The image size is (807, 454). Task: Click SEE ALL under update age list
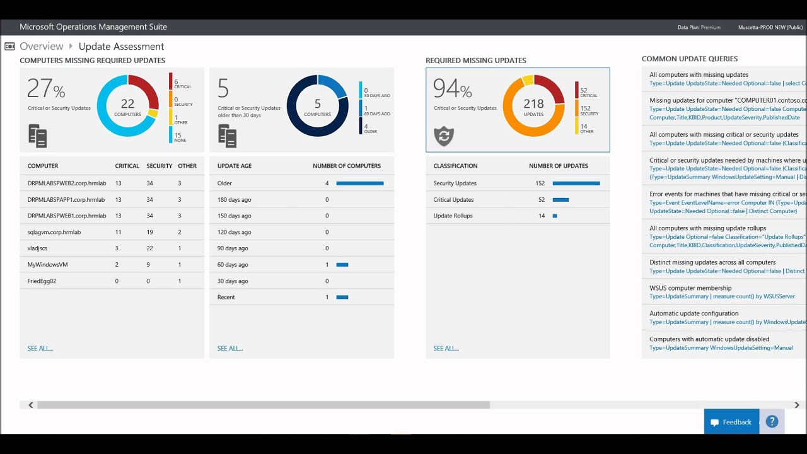(230, 348)
